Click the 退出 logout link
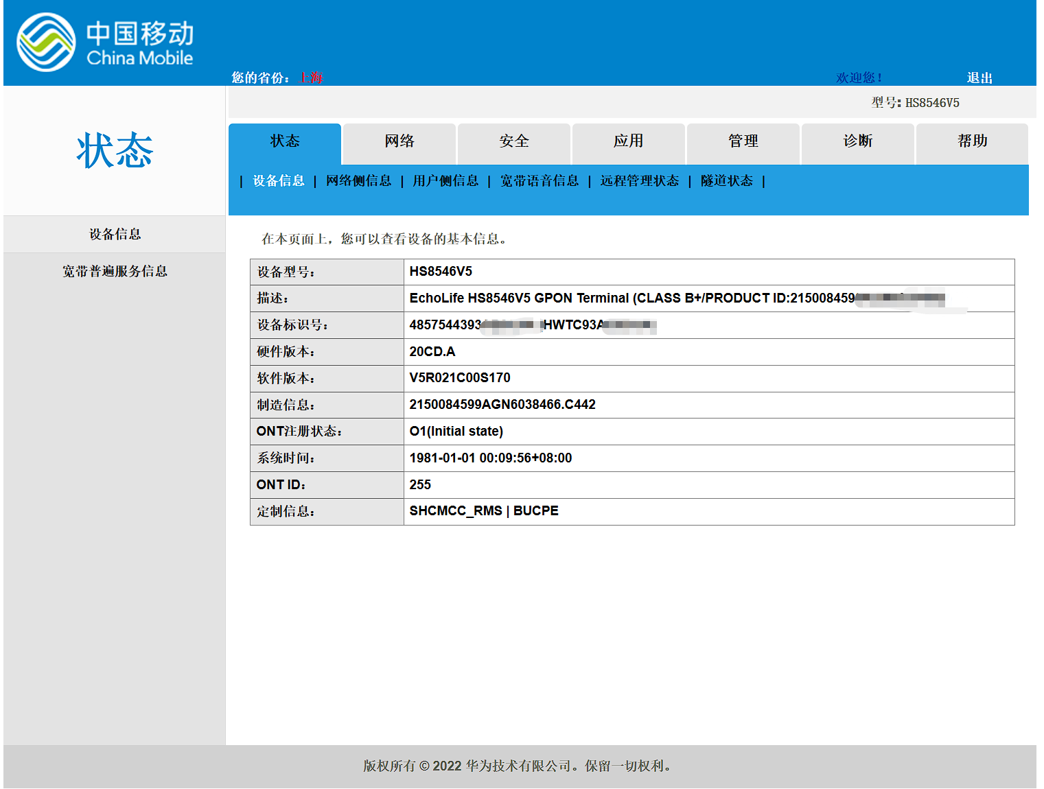Screen dimensions: 1044x789 pyautogui.click(x=979, y=78)
